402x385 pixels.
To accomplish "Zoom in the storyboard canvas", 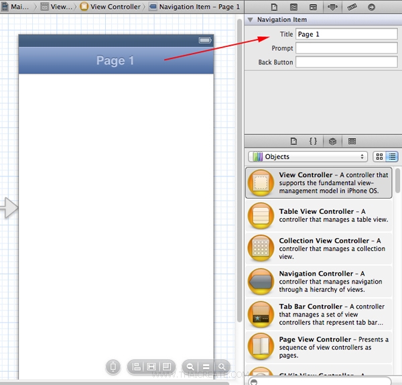I will click(222, 367).
